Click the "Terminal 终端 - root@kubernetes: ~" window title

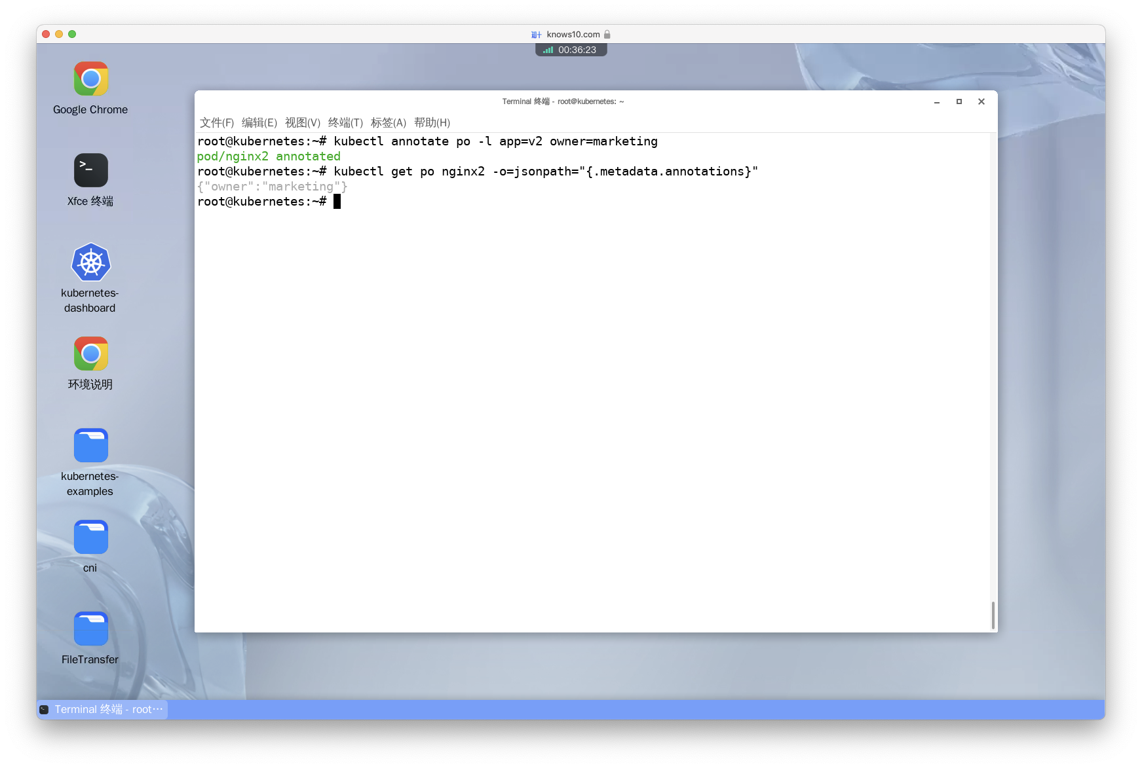563,101
